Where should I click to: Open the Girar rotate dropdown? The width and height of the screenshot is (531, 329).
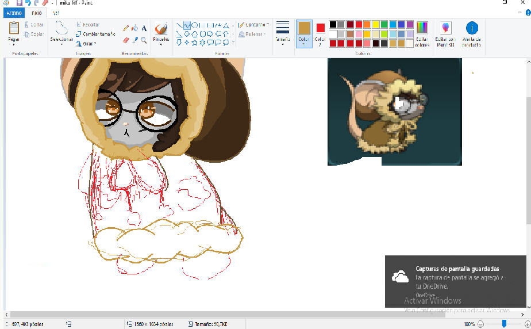[x=86, y=44]
